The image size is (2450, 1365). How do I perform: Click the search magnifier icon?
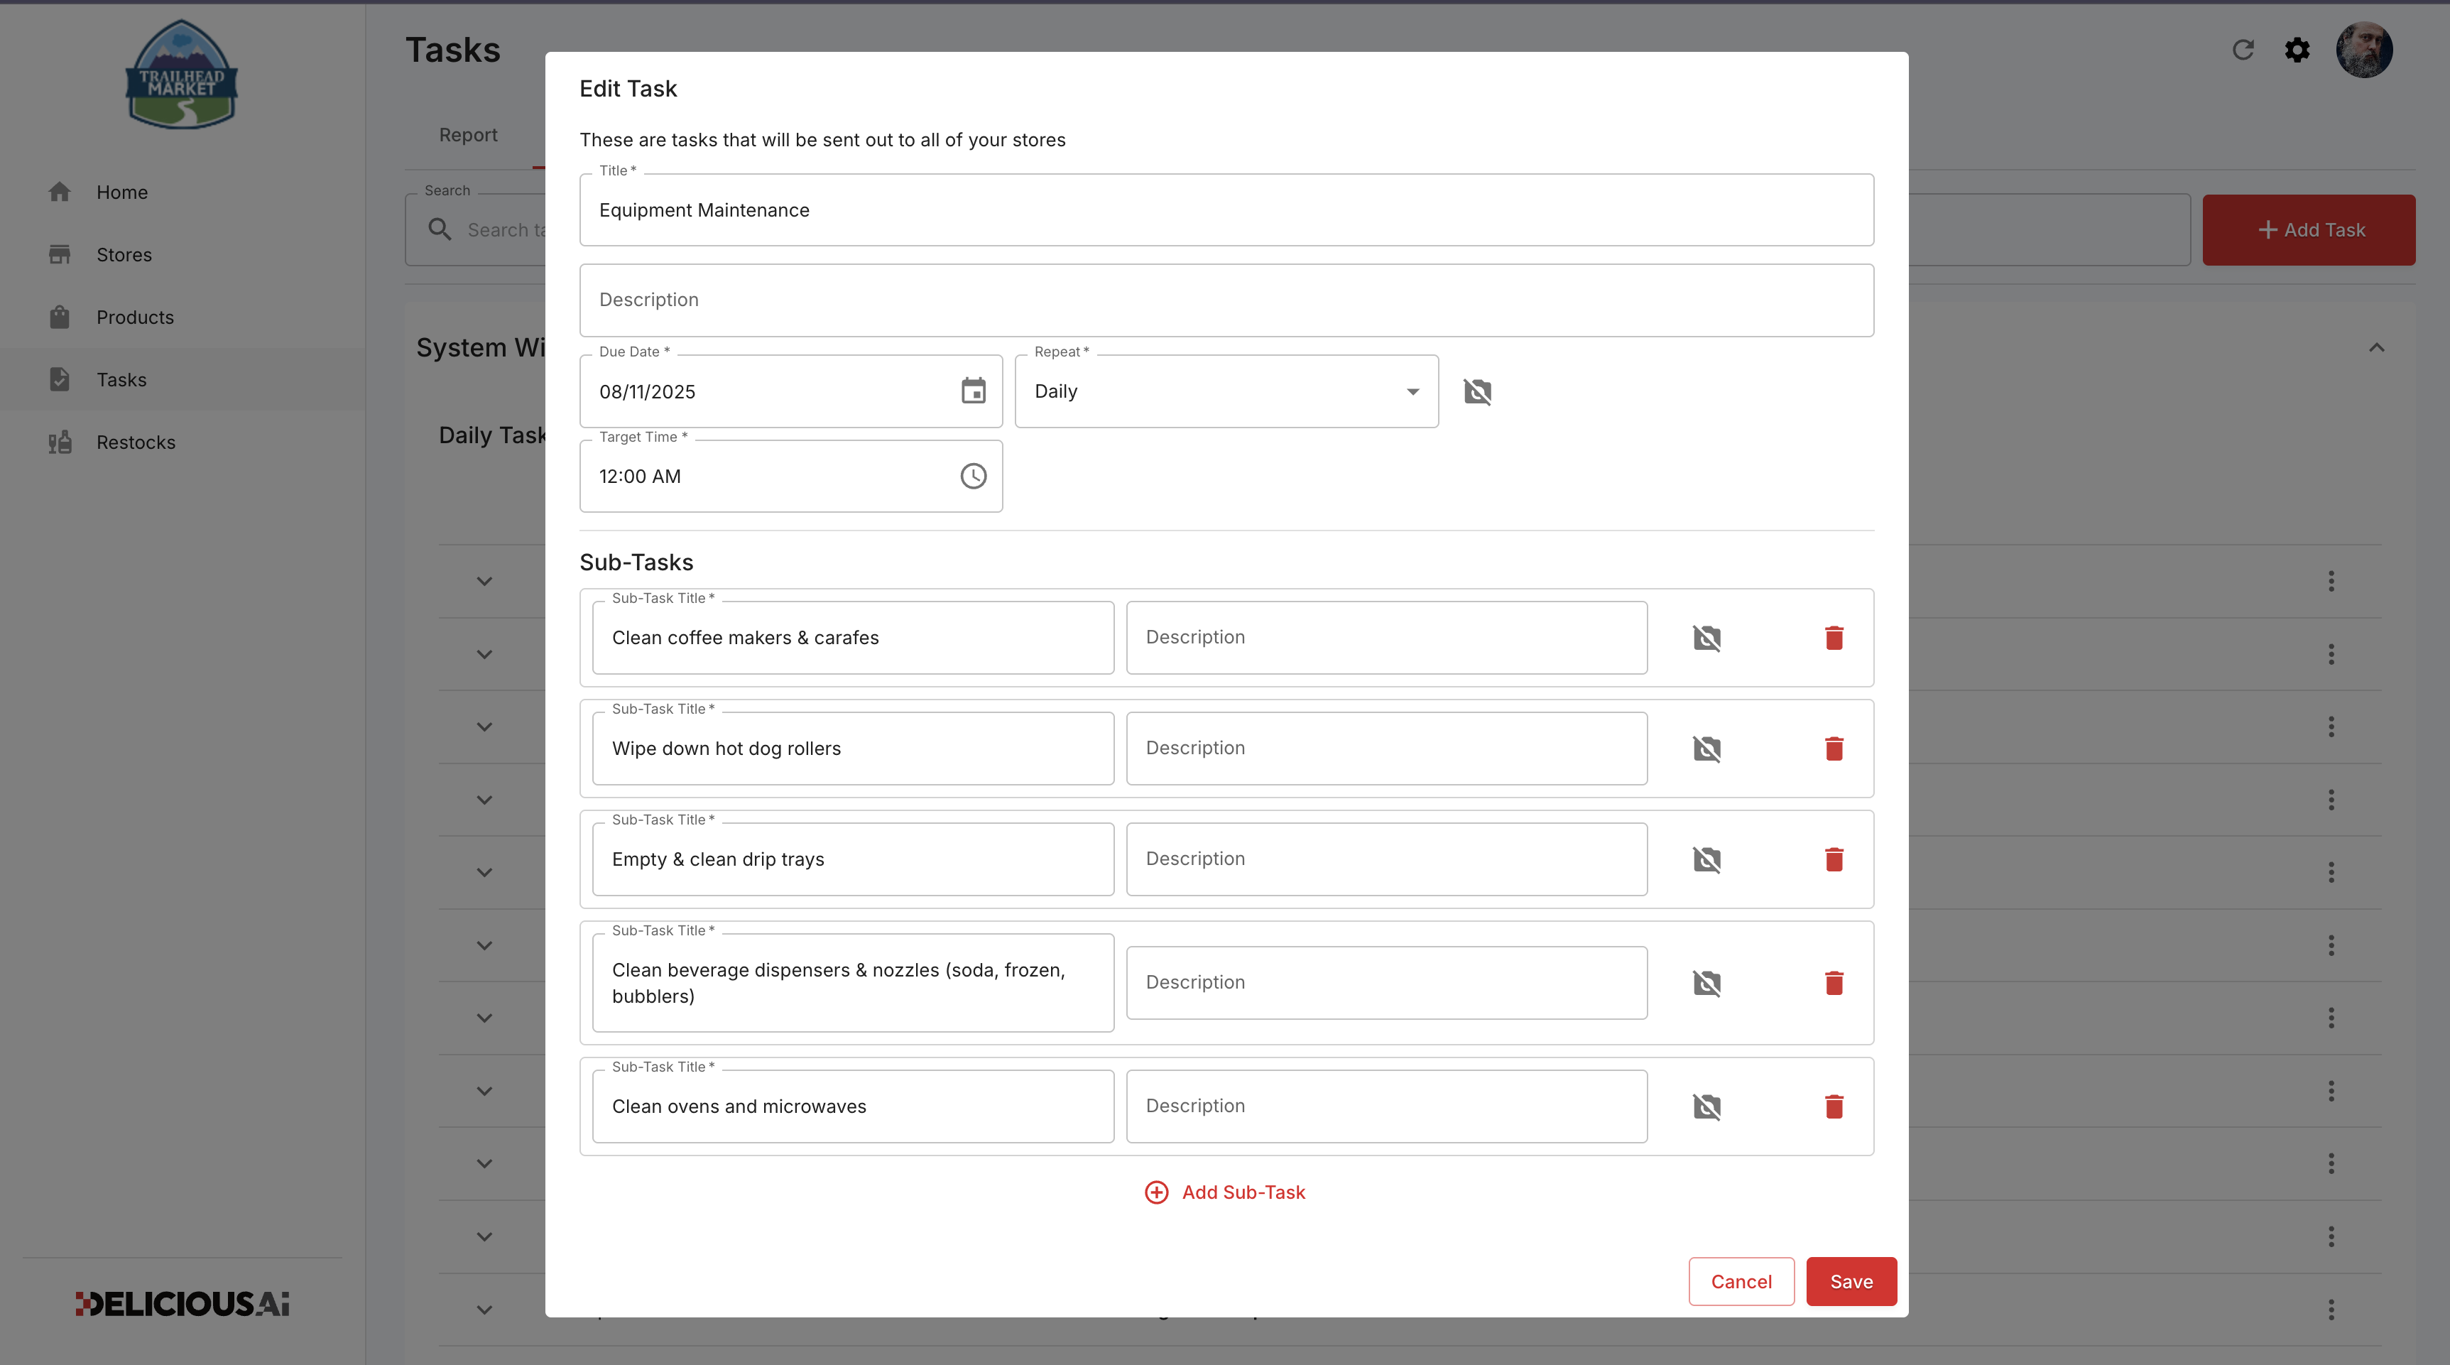[440, 229]
